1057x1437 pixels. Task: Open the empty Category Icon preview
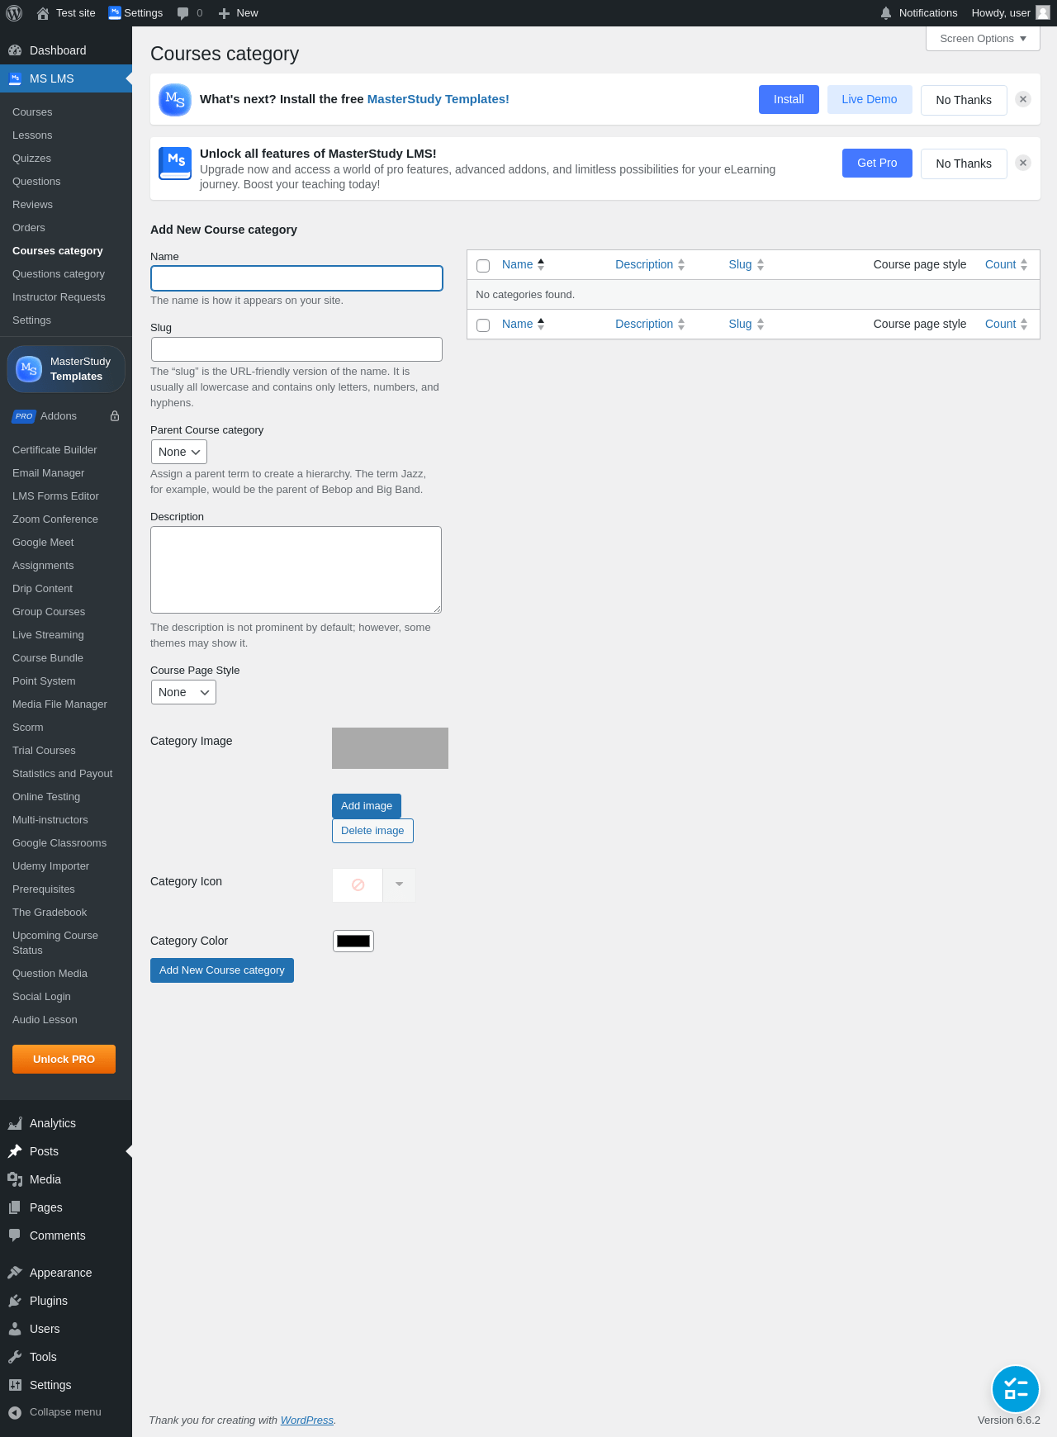tap(358, 884)
